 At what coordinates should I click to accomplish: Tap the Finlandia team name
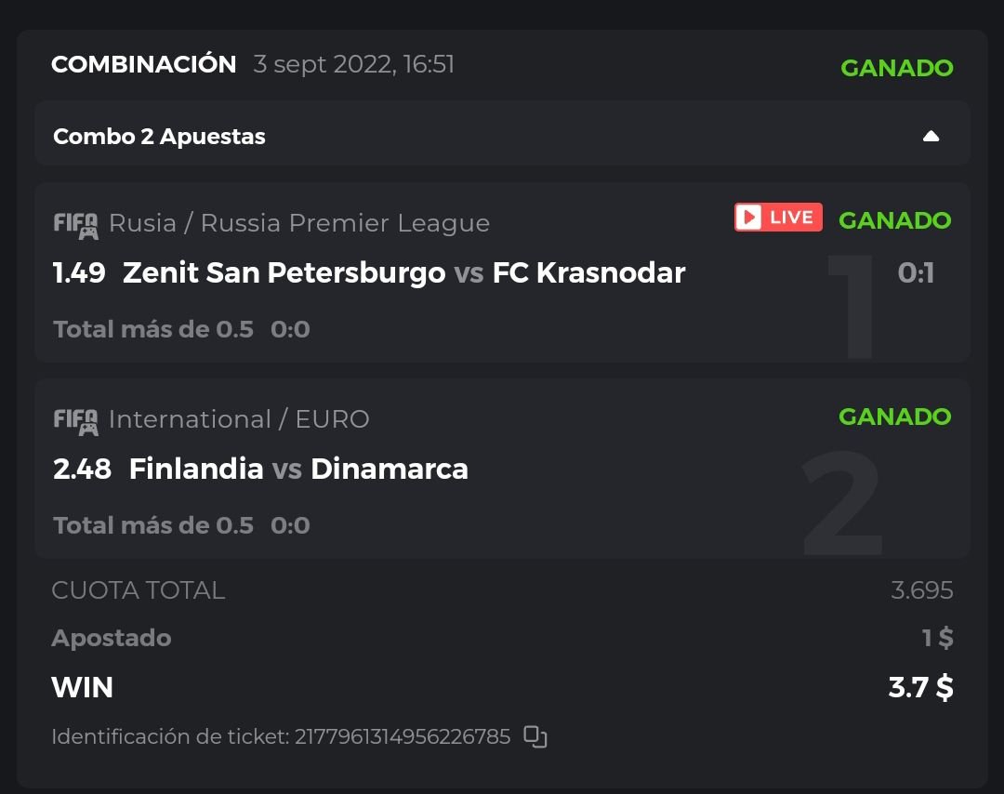[x=196, y=469]
